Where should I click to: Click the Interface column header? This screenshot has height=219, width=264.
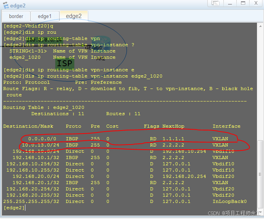click(227, 126)
